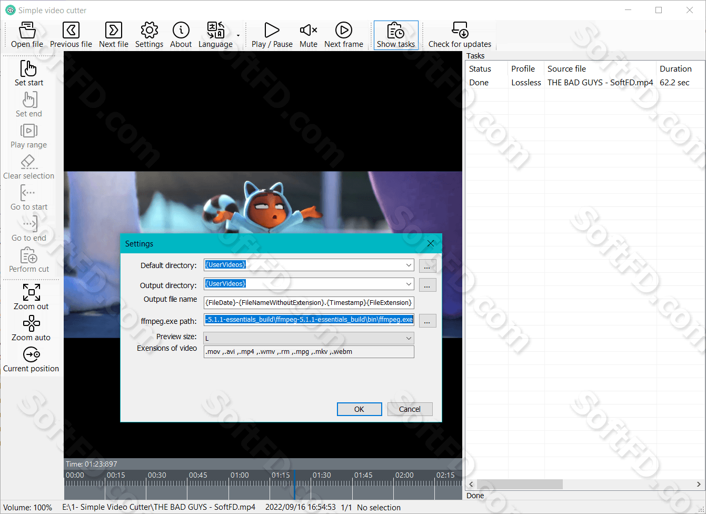Viewport: 706px width, 514px height.
Task: Open a video with Open file
Action: tap(27, 35)
